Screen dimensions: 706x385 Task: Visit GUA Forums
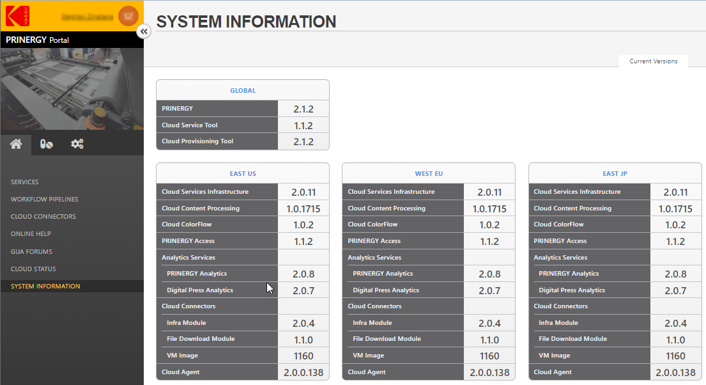(31, 251)
